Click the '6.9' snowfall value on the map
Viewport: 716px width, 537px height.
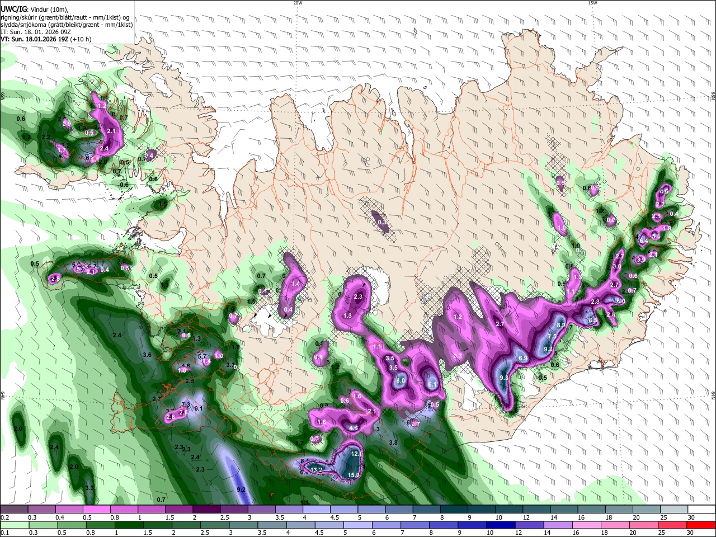(x=524, y=358)
